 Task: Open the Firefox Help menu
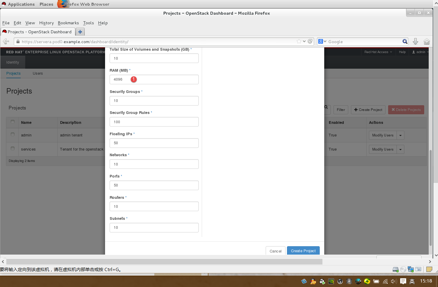[x=103, y=23]
